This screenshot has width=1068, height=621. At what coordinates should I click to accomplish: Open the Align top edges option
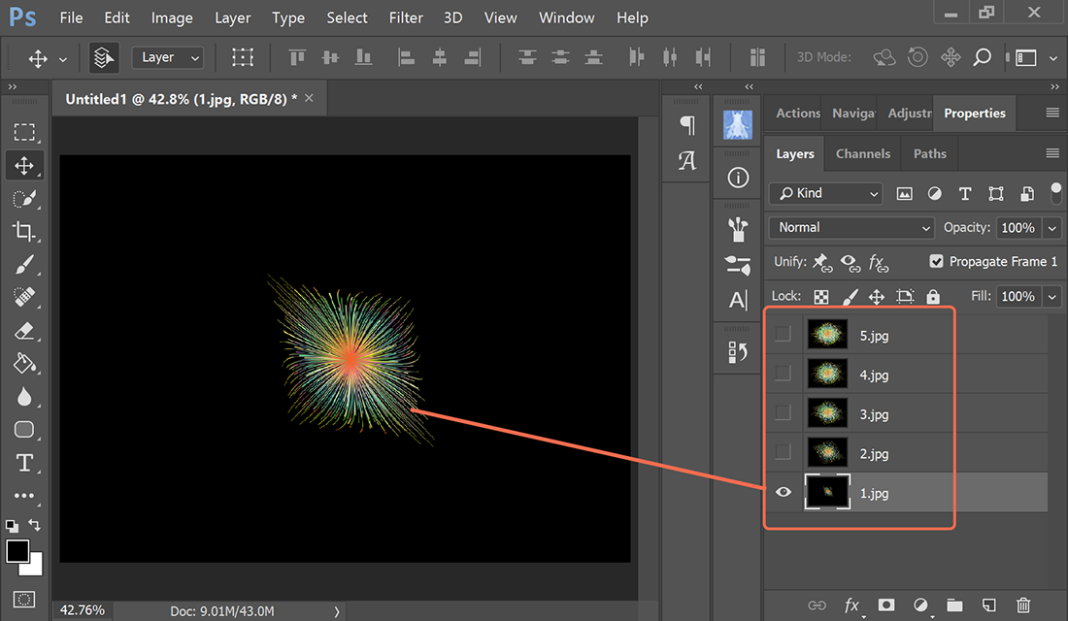click(296, 57)
